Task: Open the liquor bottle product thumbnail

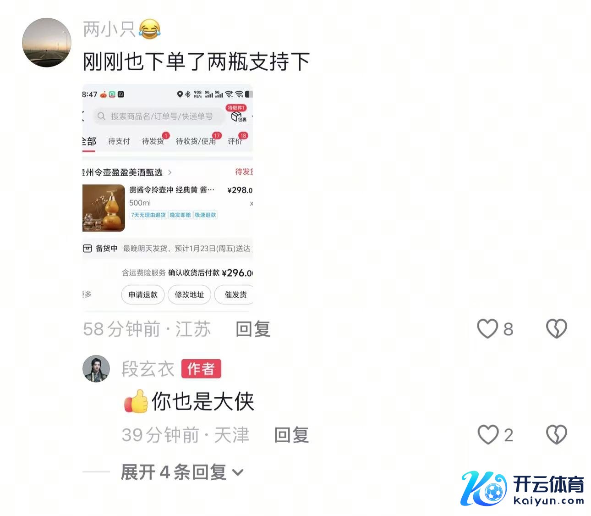Action: [104, 208]
